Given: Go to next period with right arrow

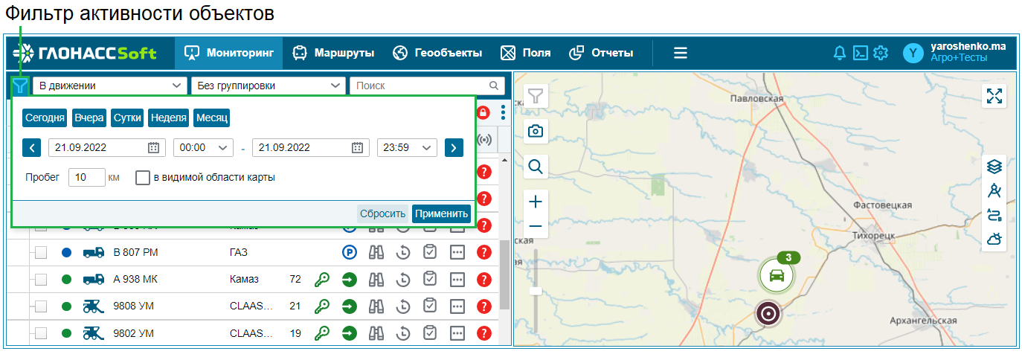Looking at the screenshot, I should click(454, 147).
